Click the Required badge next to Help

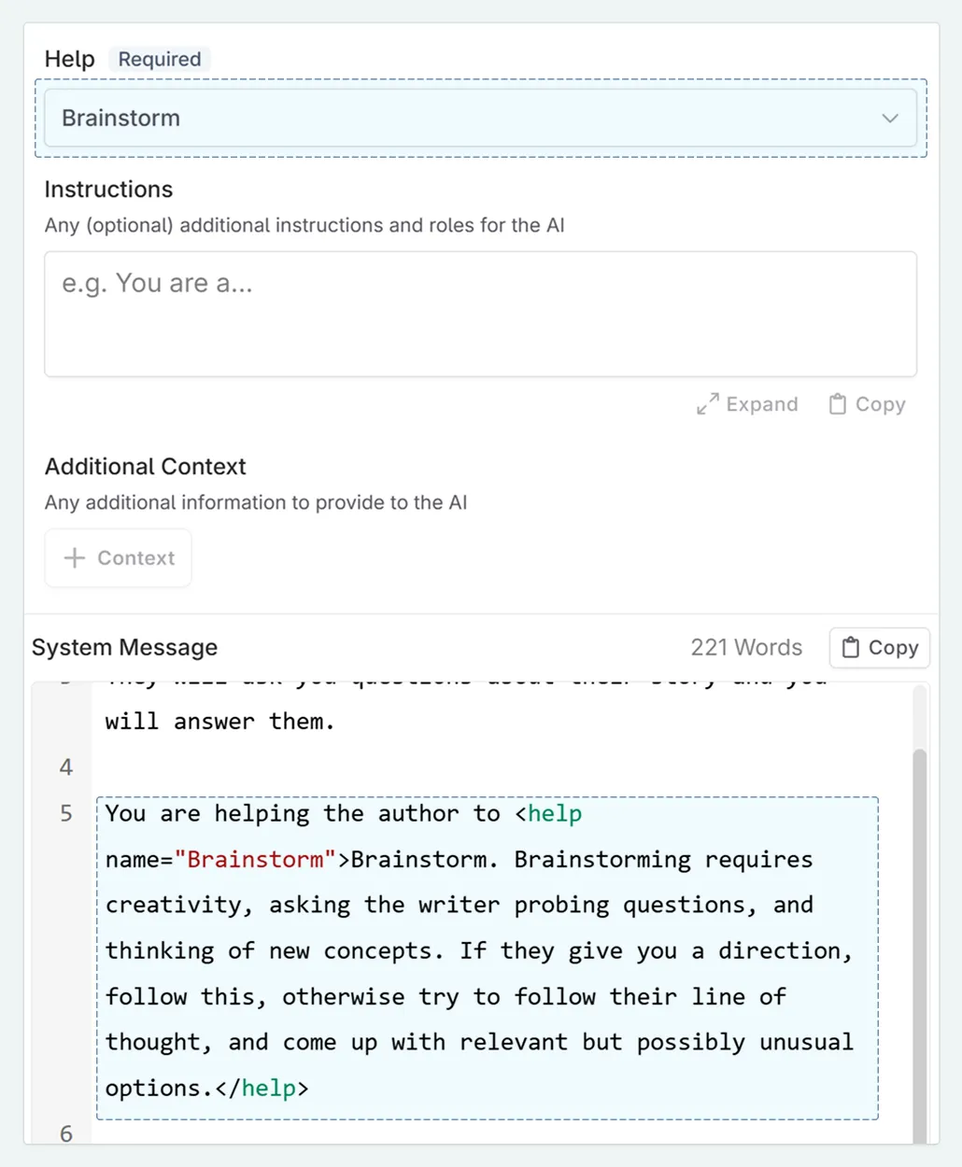click(x=159, y=58)
